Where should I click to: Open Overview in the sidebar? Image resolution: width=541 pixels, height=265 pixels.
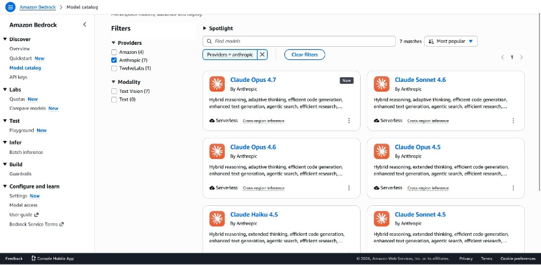(x=20, y=49)
